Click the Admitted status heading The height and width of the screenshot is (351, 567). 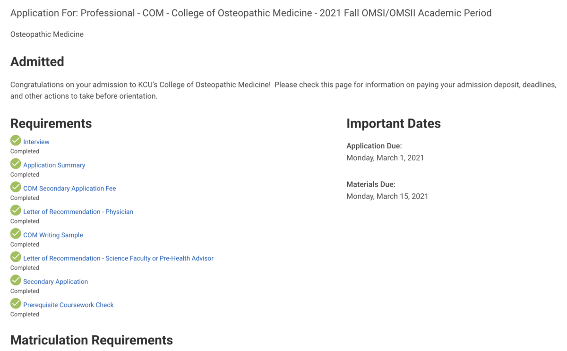(x=37, y=62)
